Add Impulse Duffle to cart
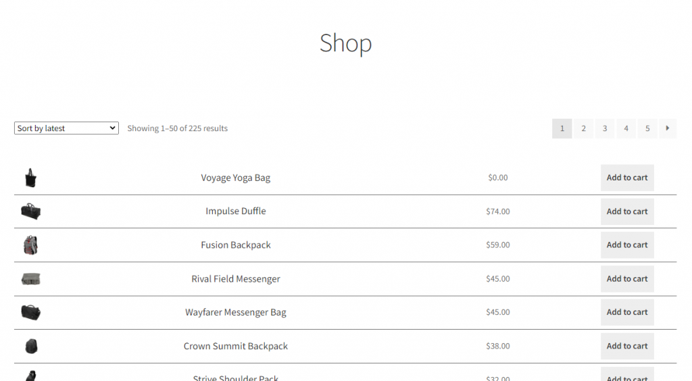The width and height of the screenshot is (692, 381). click(627, 211)
